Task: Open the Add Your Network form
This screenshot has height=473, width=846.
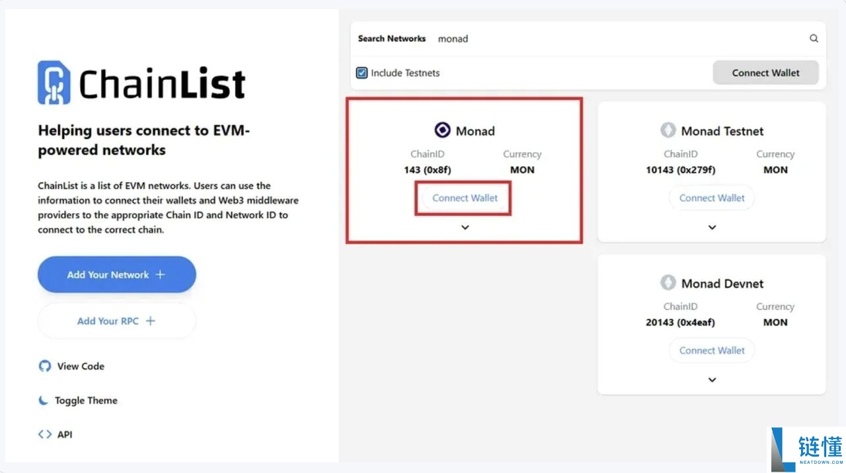Action: [117, 274]
